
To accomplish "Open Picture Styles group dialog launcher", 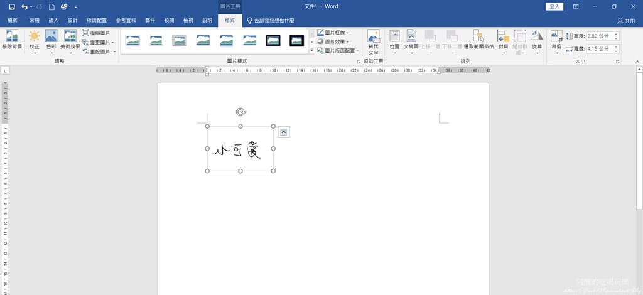I will point(359,62).
